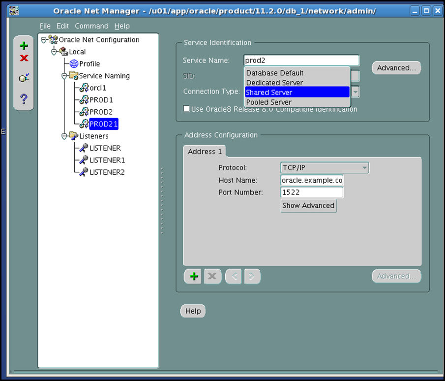The height and width of the screenshot is (381, 445).
Task: Collapse the Local tree node
Action: [54, 52]
